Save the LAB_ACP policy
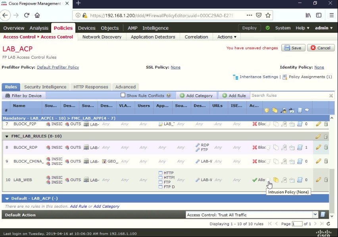Image resolution: width=338 pixels, height=237 pixels. [x=293, y=47]
